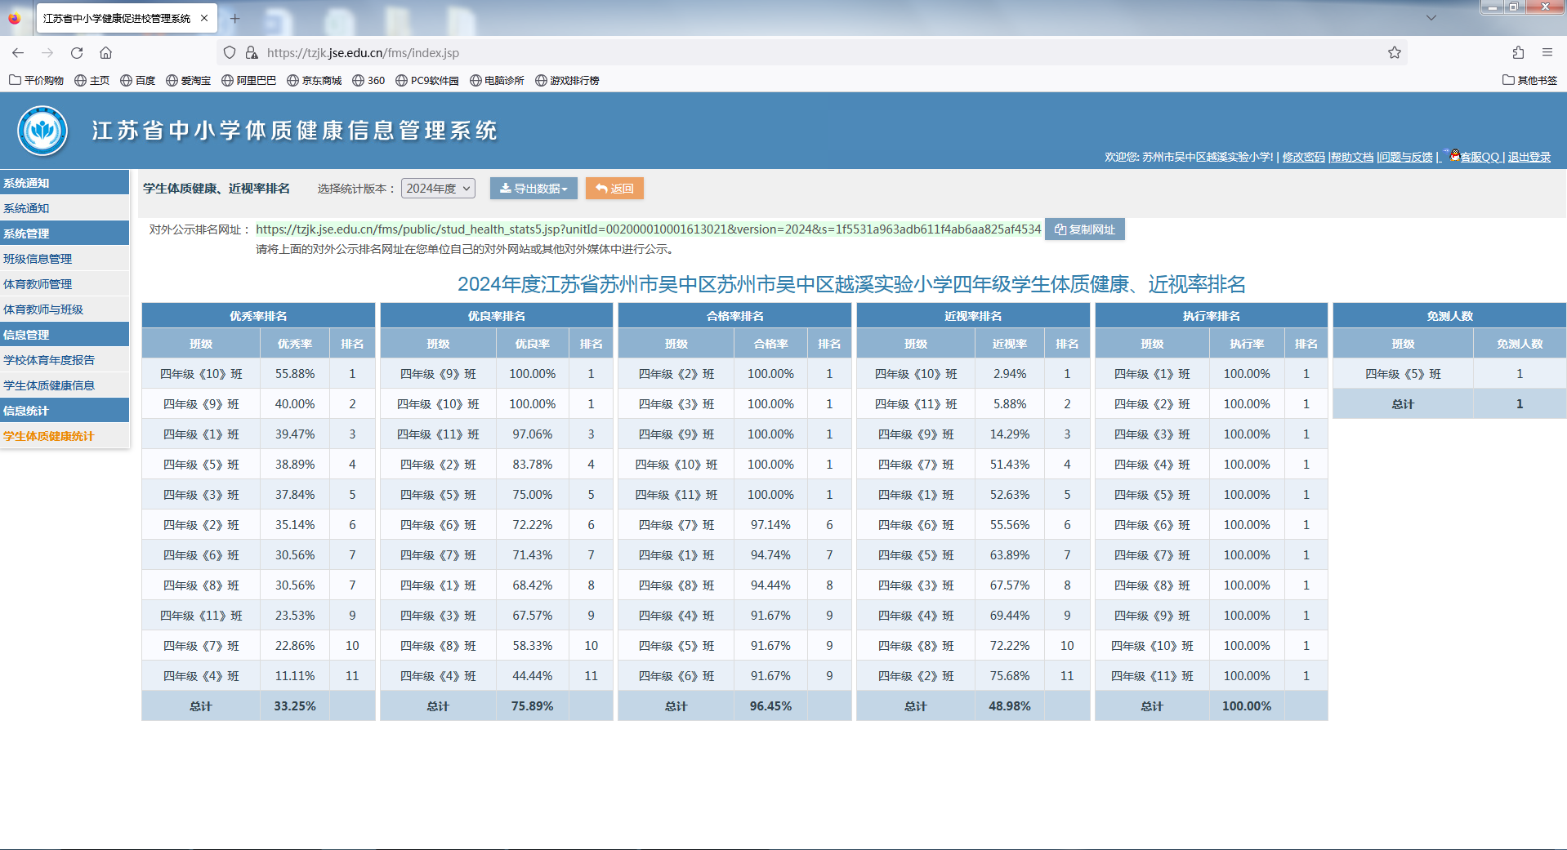This screenshot has height=850, width=1567.
Task: Open the 京东商城 bookmark
Action: 314,80
